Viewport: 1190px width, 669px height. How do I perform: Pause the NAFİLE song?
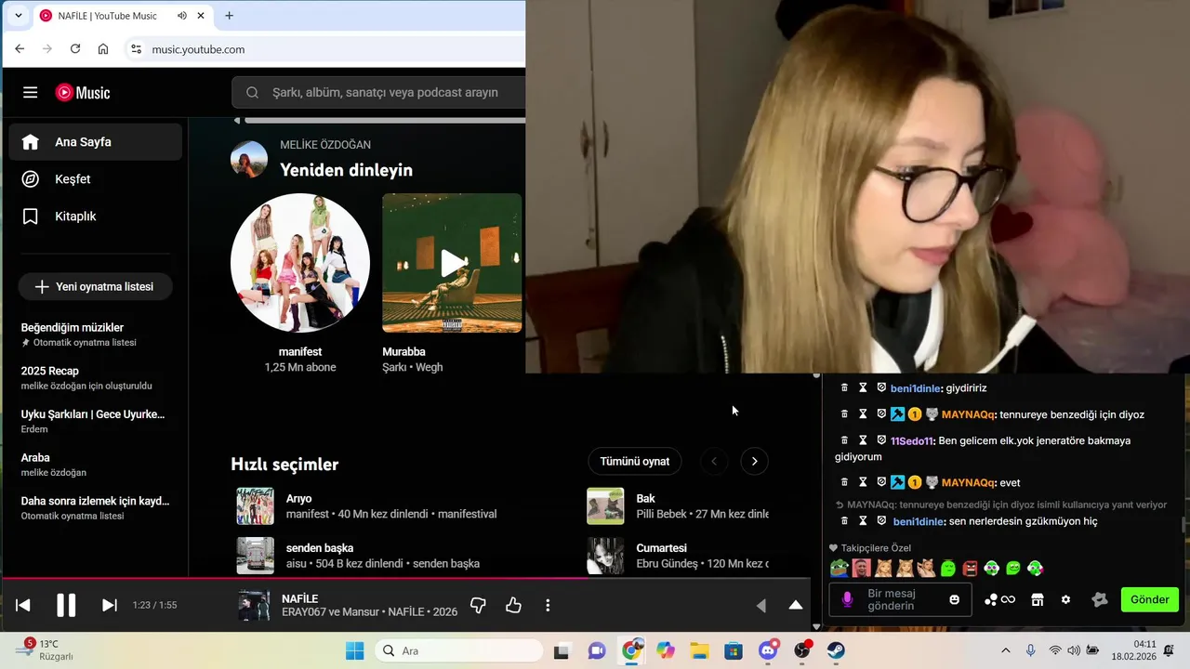[x=66, y=605]
